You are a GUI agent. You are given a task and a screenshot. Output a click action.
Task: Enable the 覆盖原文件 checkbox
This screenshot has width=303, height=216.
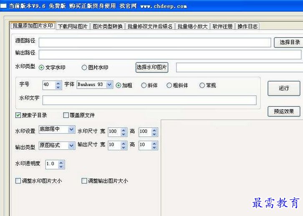[66, 115]
